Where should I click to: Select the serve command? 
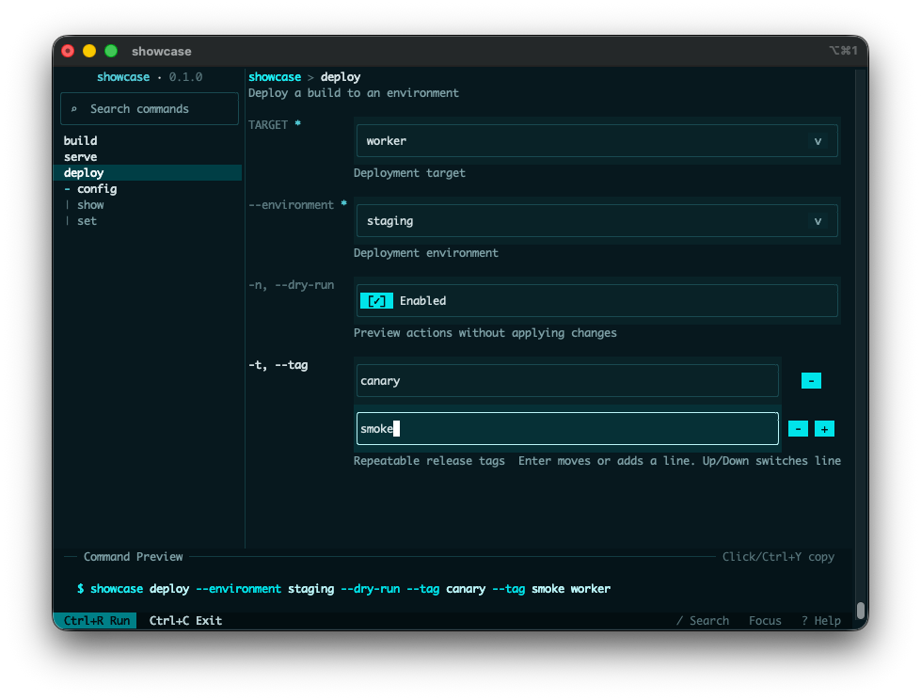click(81, 157)
